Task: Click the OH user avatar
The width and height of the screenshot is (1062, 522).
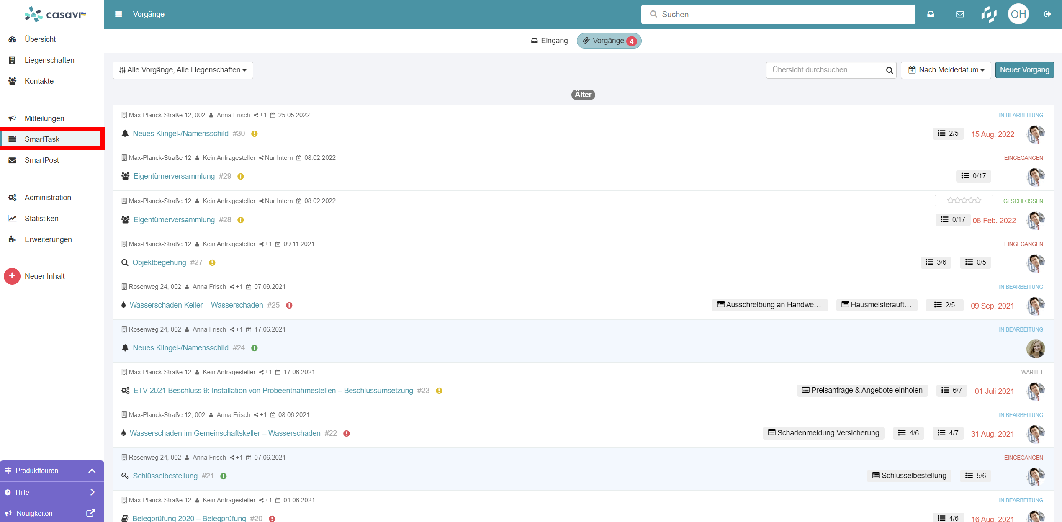Action: tap(1018, 14)
